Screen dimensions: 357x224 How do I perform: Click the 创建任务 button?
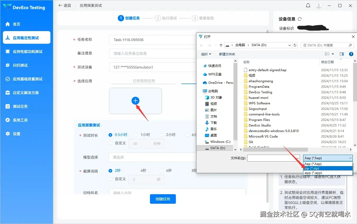coord(163,199)
